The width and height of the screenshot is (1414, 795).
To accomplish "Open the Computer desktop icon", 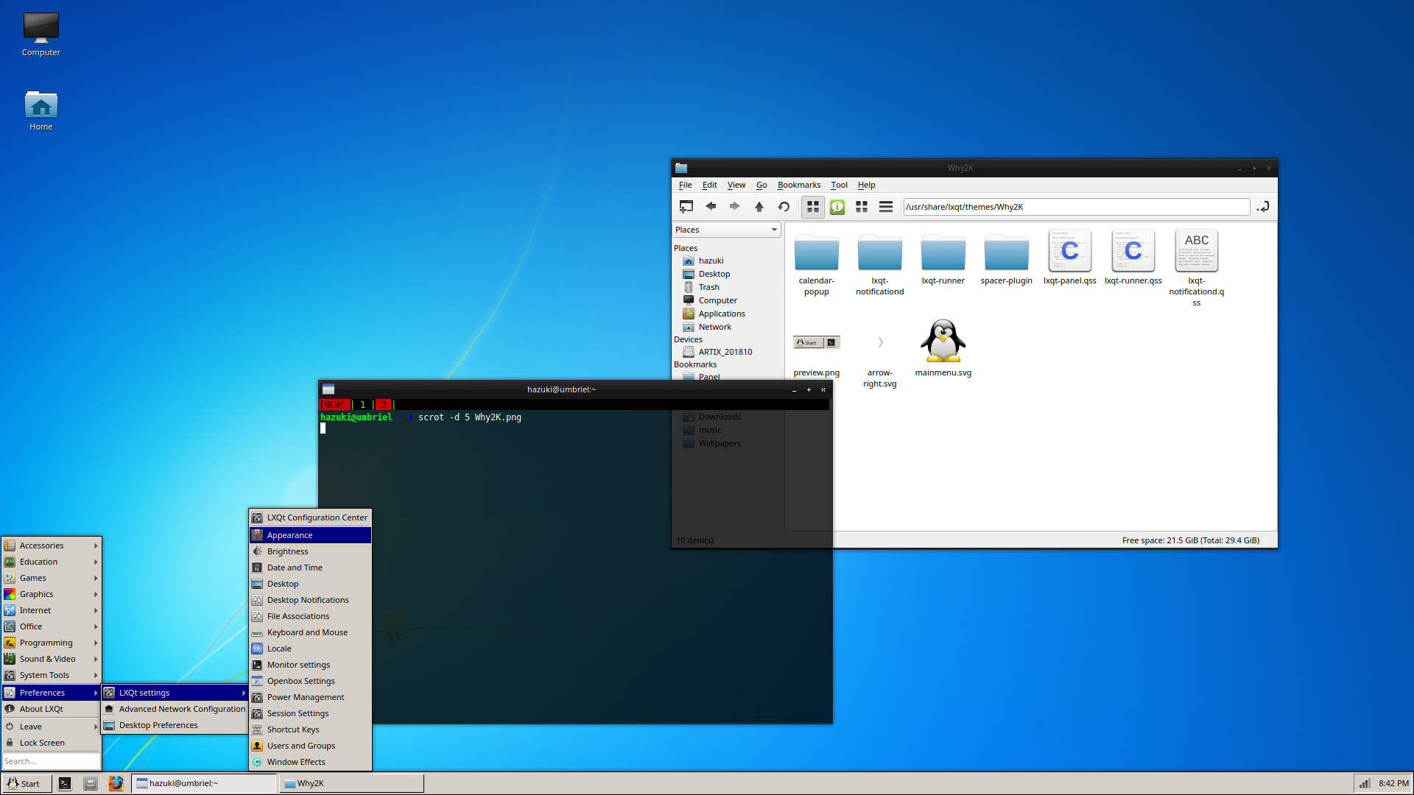I will 41,35.
